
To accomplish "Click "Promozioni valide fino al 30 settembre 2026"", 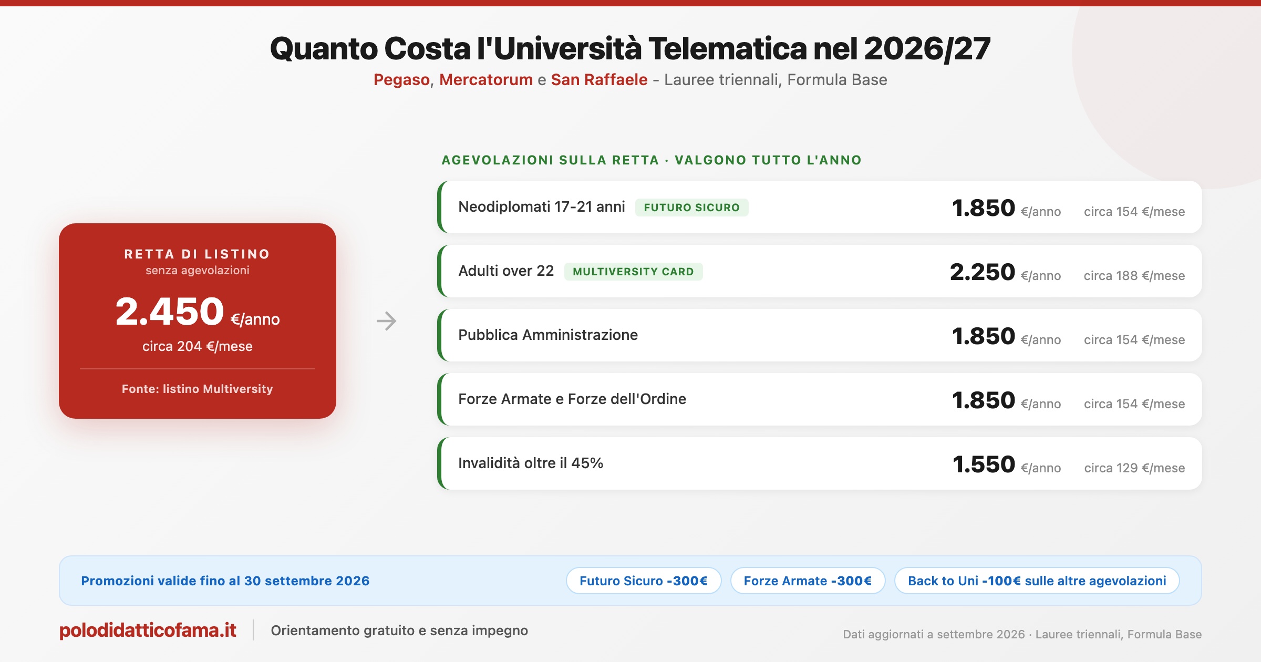I will coord(225,581).
